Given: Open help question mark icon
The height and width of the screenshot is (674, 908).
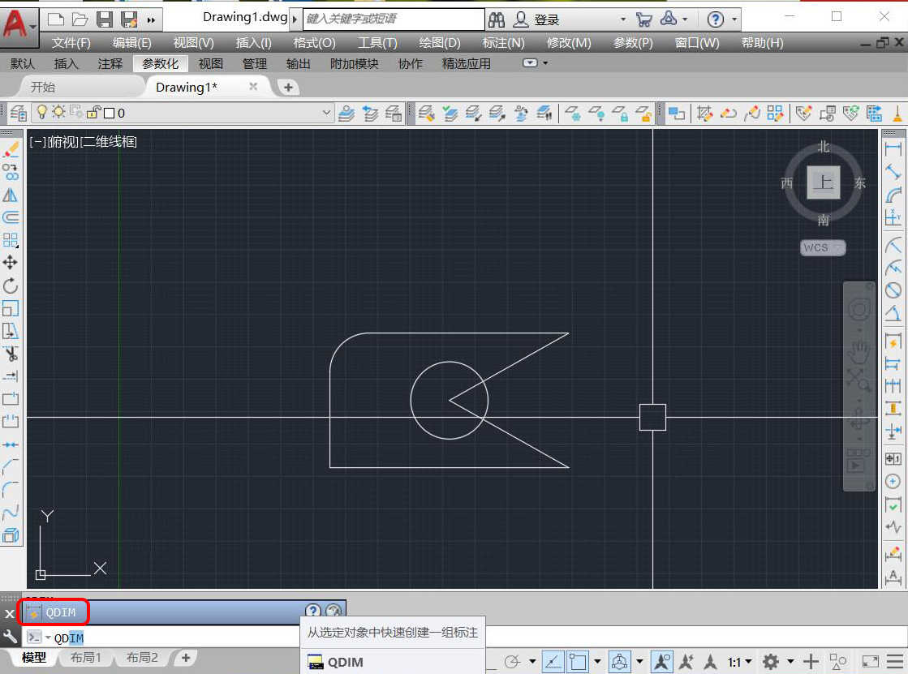Looking at the screenshot, I should (715, 19).
